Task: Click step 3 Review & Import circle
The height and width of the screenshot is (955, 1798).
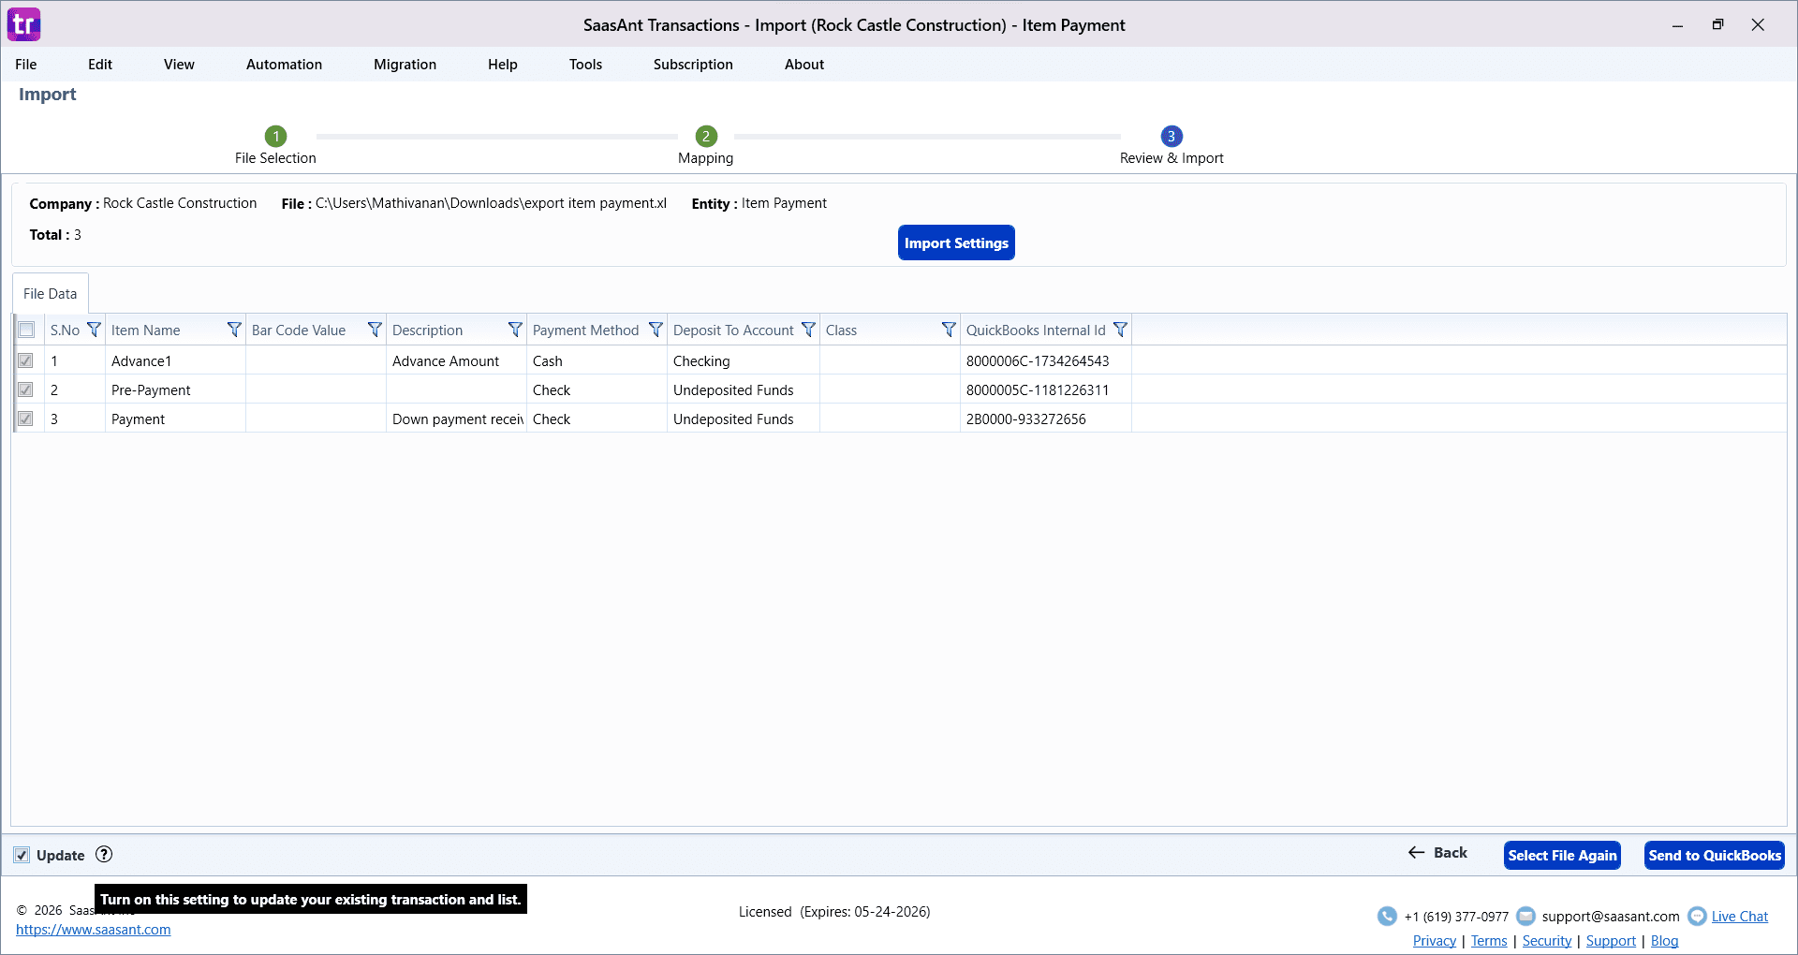Action: (x=1172, y=136)
